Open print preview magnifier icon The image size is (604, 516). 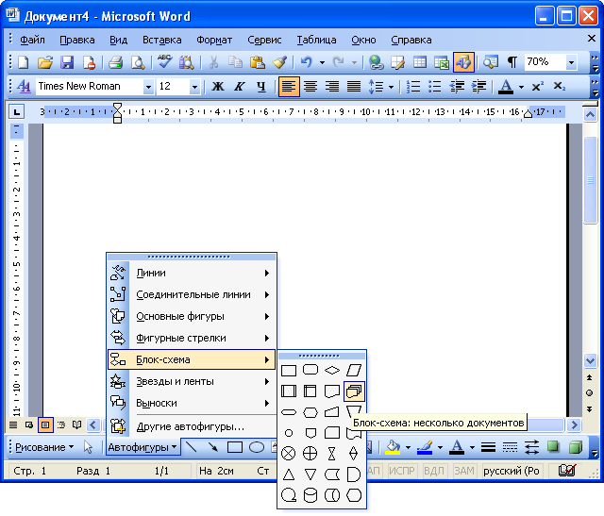138,62
